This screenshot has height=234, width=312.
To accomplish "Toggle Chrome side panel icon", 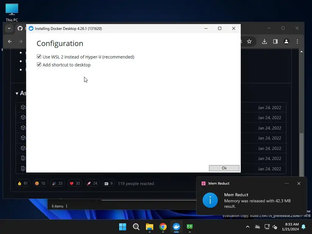I will point(275,41).
